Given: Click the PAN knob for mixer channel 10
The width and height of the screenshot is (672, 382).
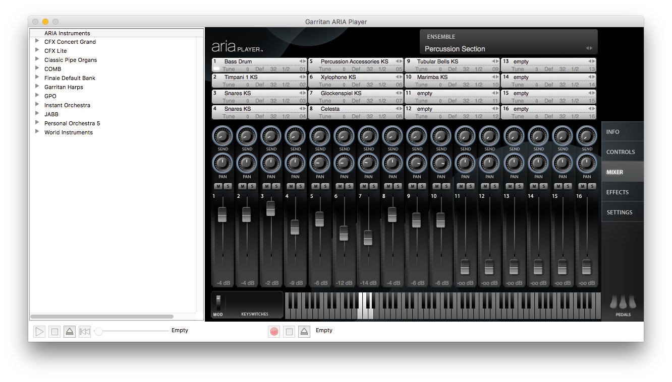Looking at the screenshot, I should [x=441, y=164].
